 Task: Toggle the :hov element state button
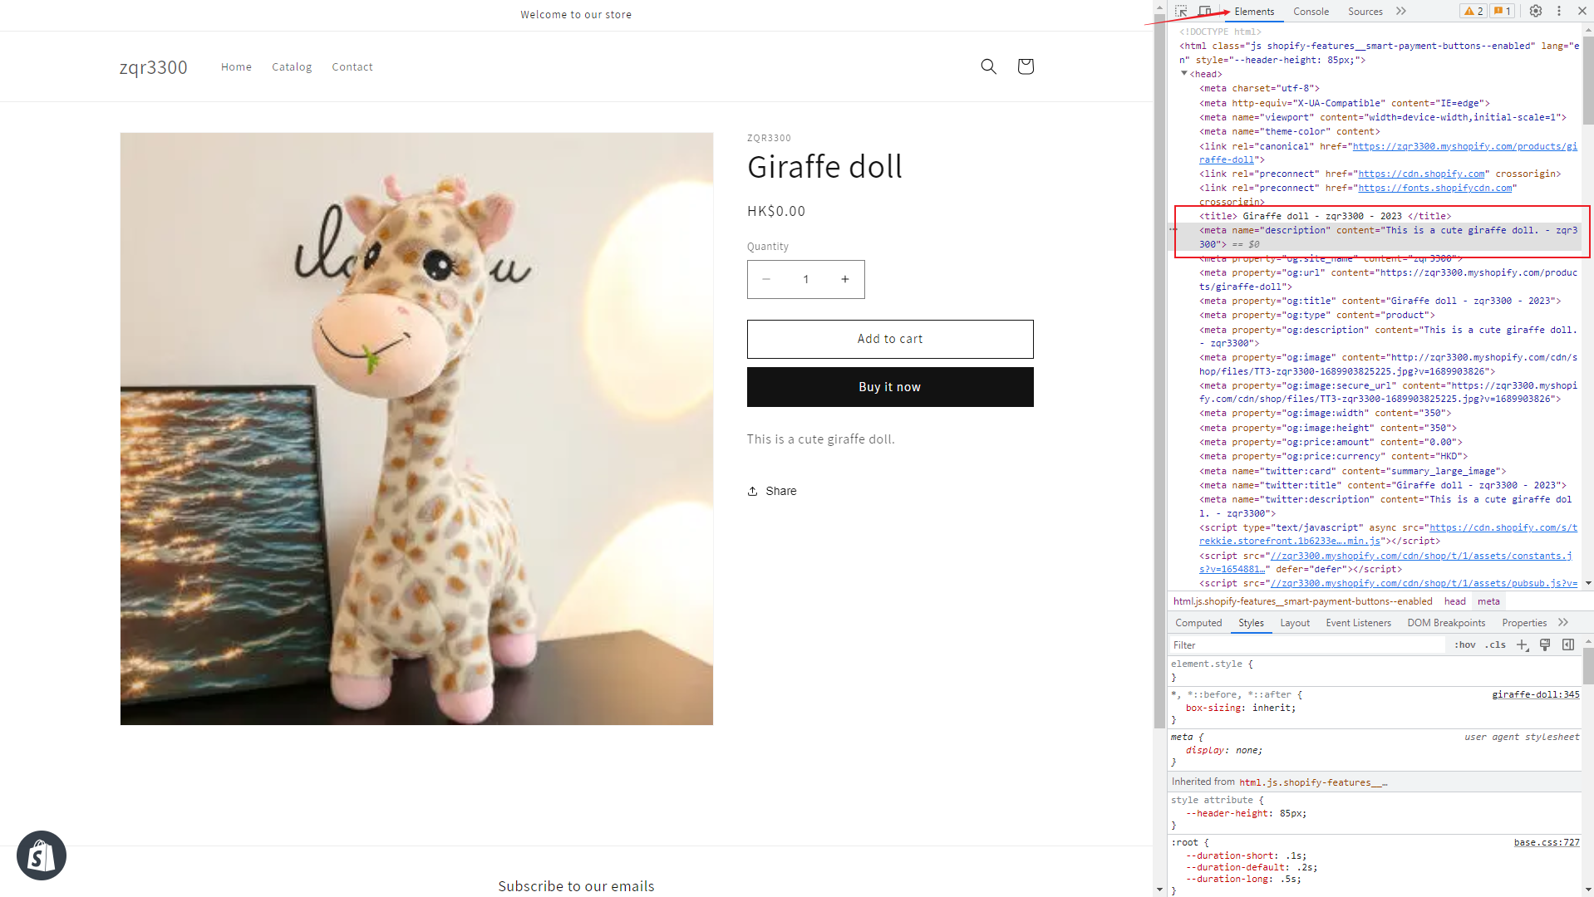(x=1465, y=645)
